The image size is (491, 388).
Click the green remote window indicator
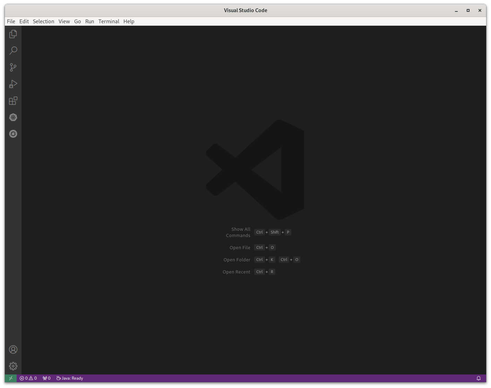click(11, 378)
